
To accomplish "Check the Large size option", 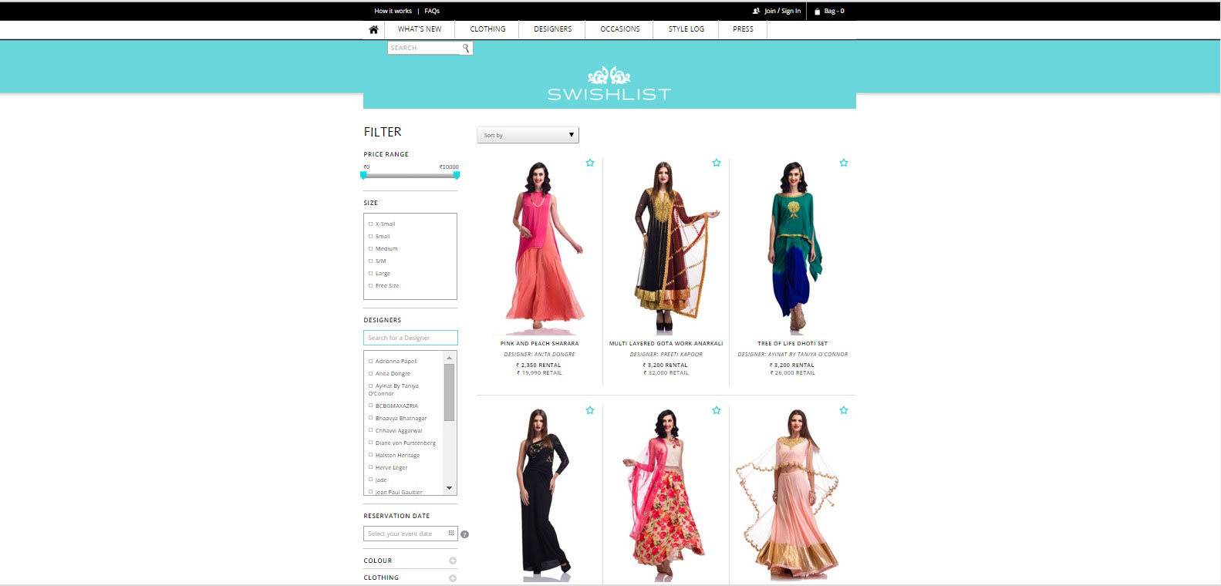I will click(x=370, y=273).
